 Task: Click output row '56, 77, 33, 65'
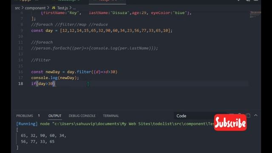coord(38,142)
